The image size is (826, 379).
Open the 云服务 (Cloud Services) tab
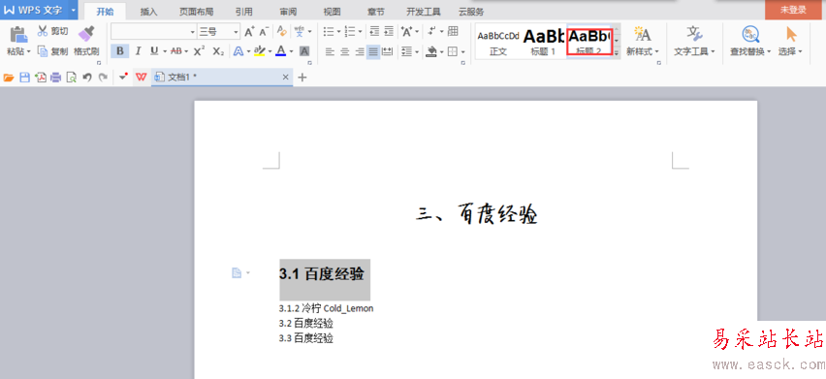click(471, 12)
